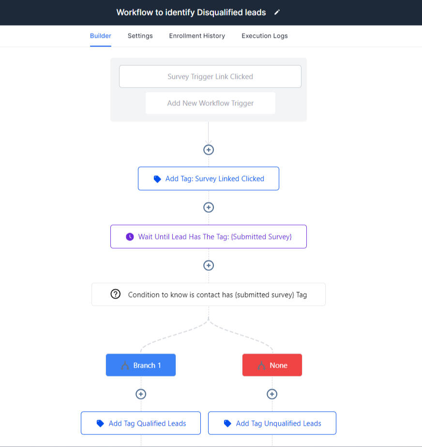This screenshot has height=447, width=422.
Task: Click plus icon below the trigger box
Action: (x=209, y=149)
